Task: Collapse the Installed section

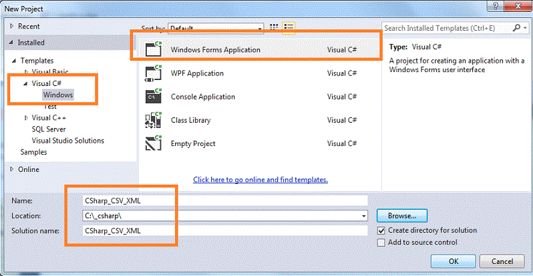Action: 11,43
